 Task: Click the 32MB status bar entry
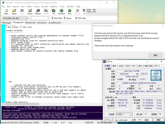[x=46, y=123]
